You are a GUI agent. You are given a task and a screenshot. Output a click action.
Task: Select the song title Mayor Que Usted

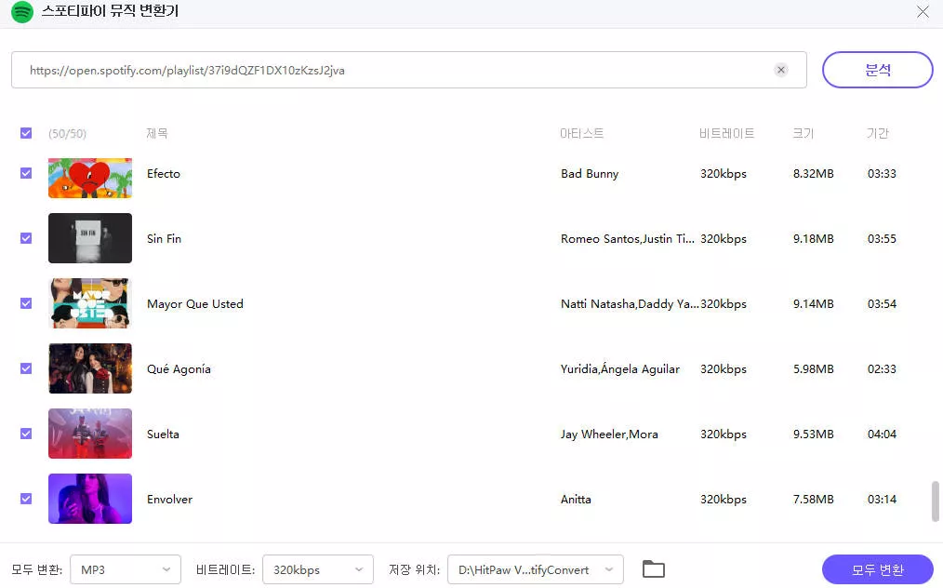[195, 304]
